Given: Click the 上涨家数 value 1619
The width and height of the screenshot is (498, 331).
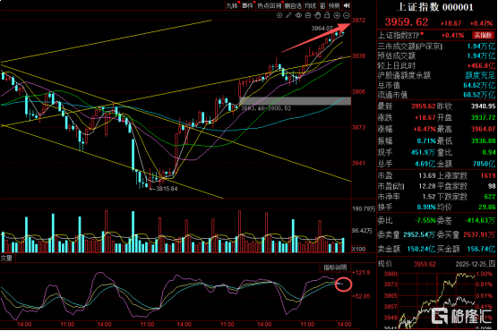Looking at the screenshot, I should [488, 175].
